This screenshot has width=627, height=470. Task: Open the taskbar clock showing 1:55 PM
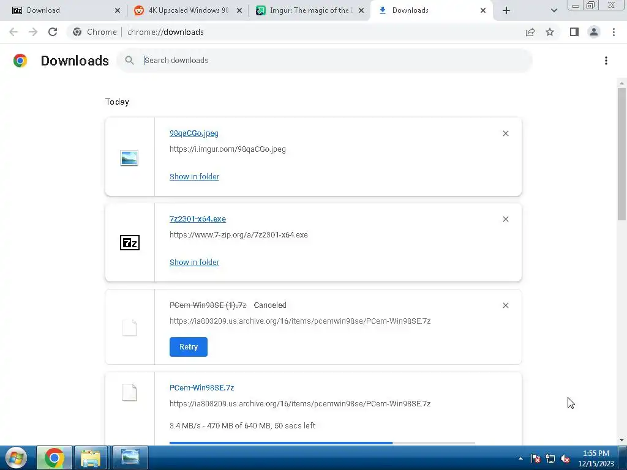[x=596, y=458]
